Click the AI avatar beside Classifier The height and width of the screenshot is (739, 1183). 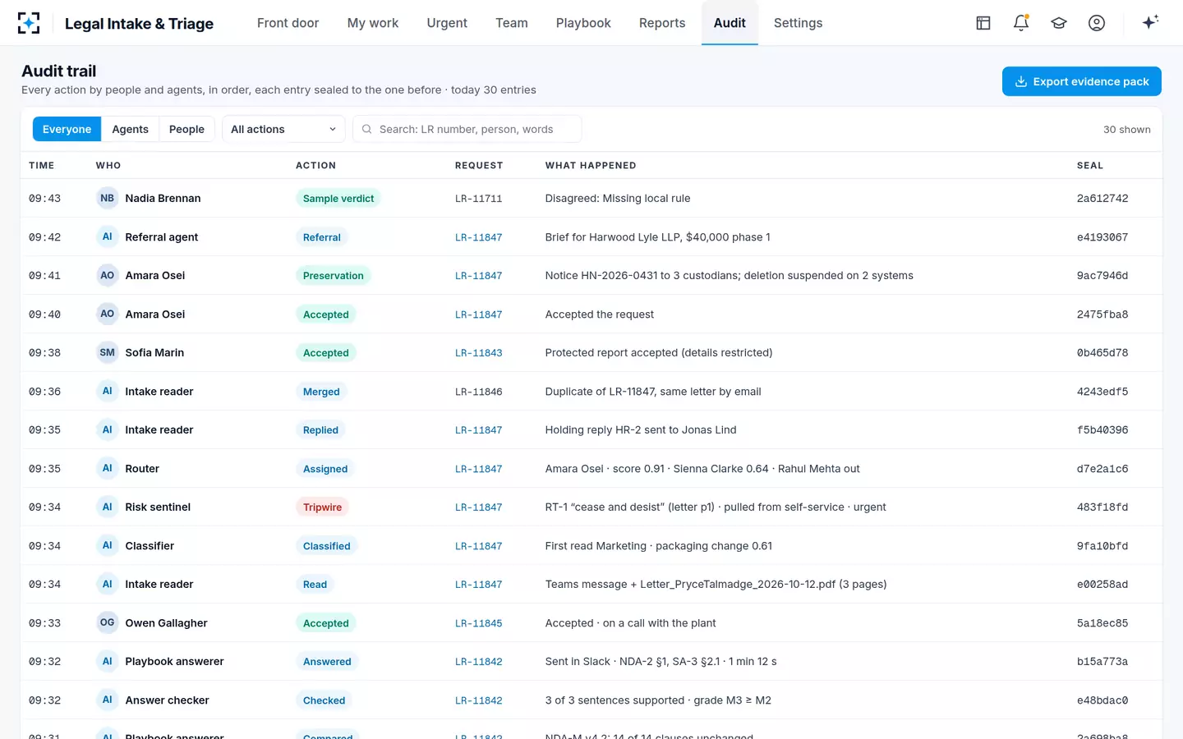coord(108,545)
